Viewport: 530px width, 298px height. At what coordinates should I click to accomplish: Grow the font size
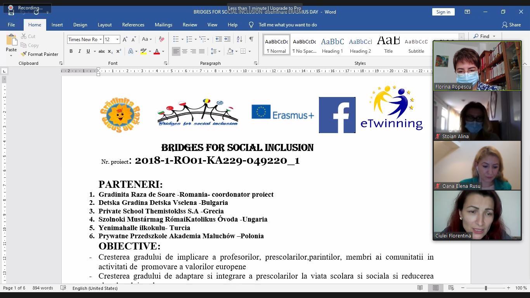pyautogui.click(x=125, y=39)
